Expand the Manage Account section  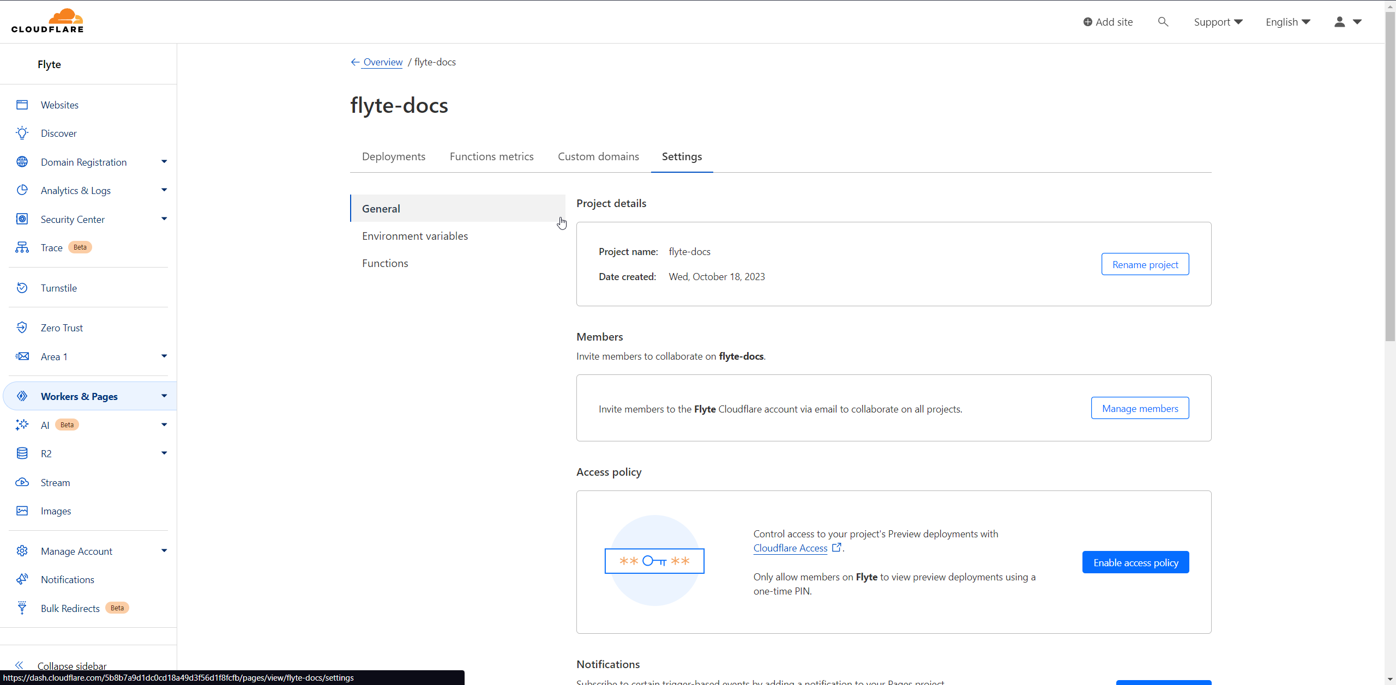tap(164, 551)
